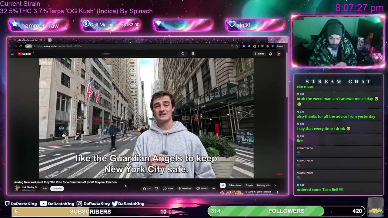This screenshot has height=218, width=388.
Task: Open the 'SHARKS AT WAR' recommended video thumbnail
Action: 232,193
